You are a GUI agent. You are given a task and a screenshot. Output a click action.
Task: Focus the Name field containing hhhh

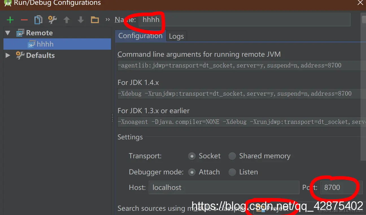click(x=245, y=19)
